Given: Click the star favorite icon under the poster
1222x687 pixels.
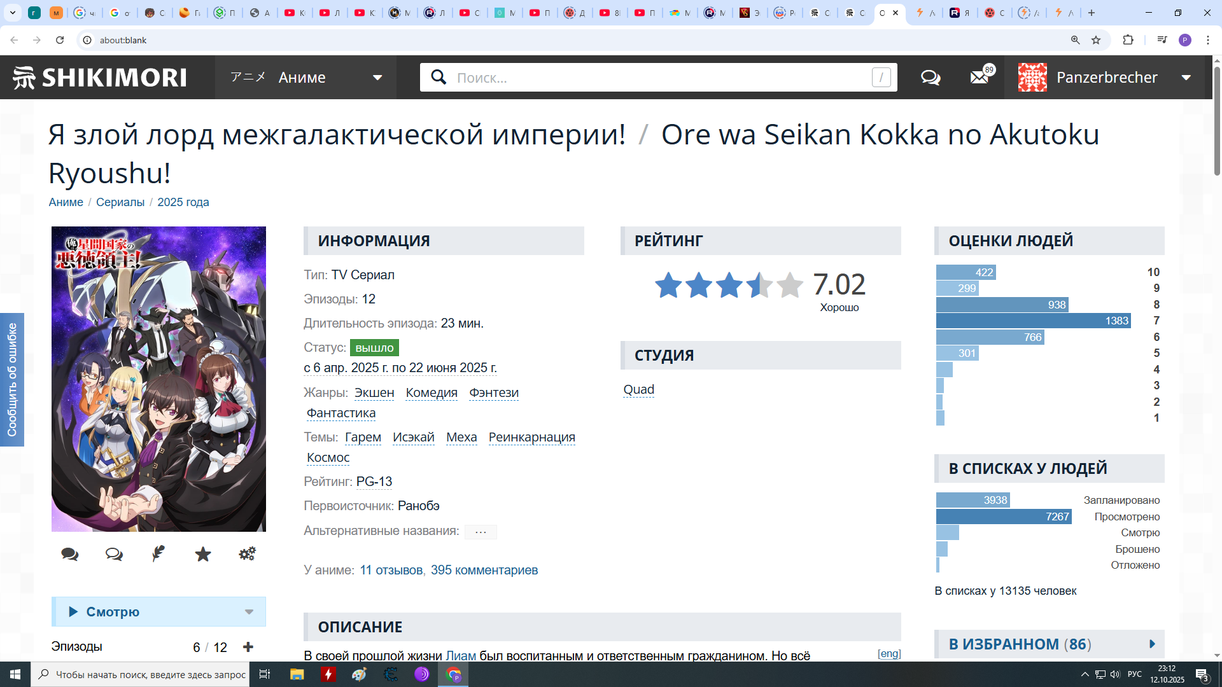Looking at the screenshot, I should point(203,554).
